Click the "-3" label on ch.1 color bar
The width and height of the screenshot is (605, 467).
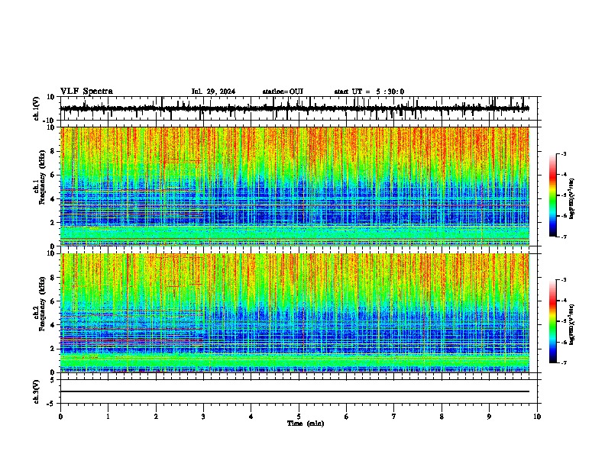point(563,153)
